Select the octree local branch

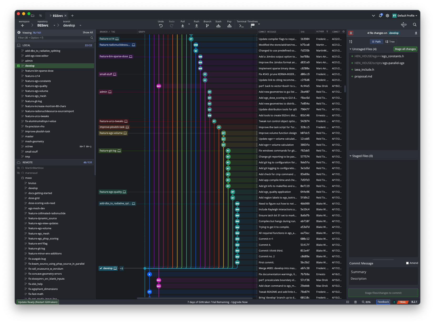point(29,147)
